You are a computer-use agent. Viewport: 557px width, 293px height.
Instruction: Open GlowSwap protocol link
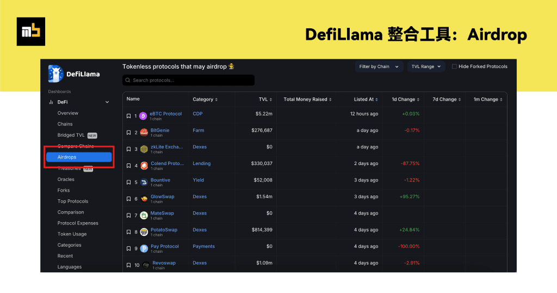point(162,197)
